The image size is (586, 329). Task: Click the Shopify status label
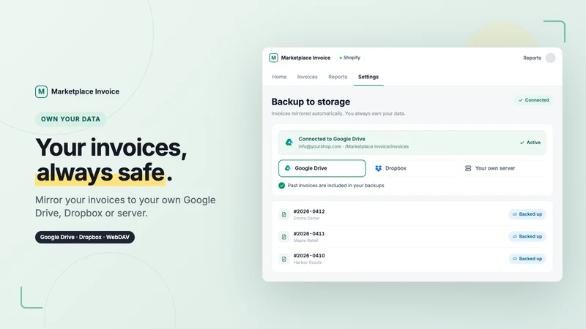[x=350, y=58]
